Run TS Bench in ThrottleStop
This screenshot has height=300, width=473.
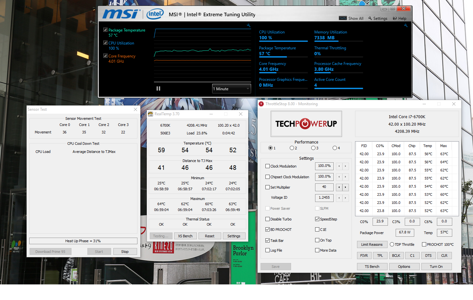pyautogui.click(x=372, y=267)
